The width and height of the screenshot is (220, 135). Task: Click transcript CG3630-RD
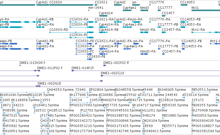pyautogui.click(x=59, y=30)
